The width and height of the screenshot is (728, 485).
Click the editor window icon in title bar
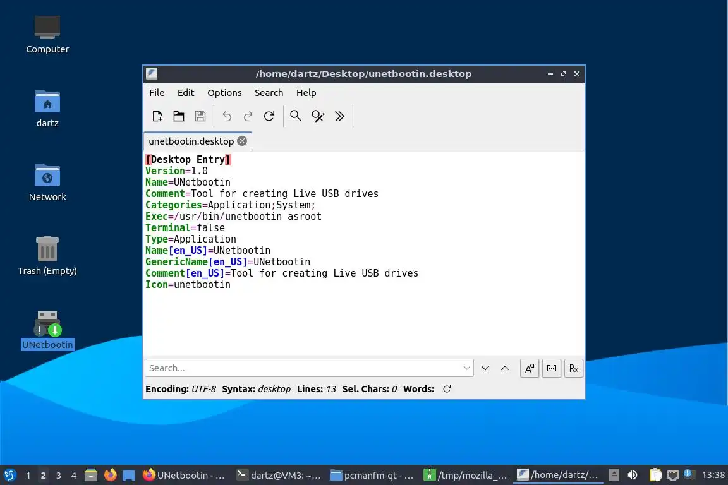click(152, 74)
